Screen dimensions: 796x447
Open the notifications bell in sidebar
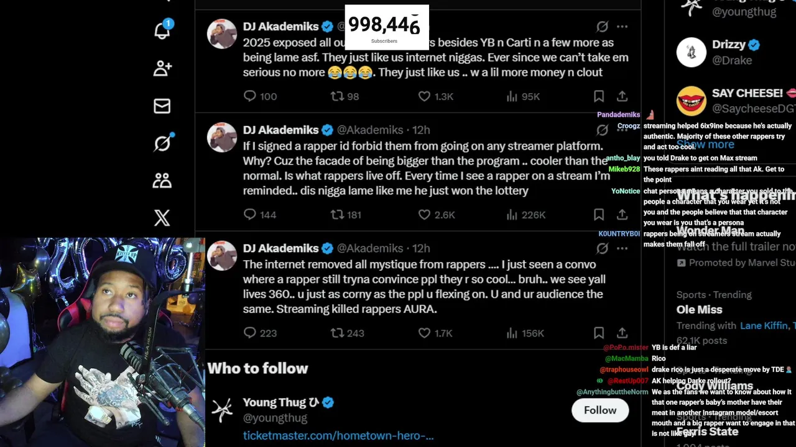tap(162, 30)
